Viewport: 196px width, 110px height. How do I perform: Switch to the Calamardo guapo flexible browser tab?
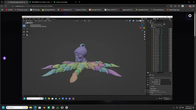(17, 2)
